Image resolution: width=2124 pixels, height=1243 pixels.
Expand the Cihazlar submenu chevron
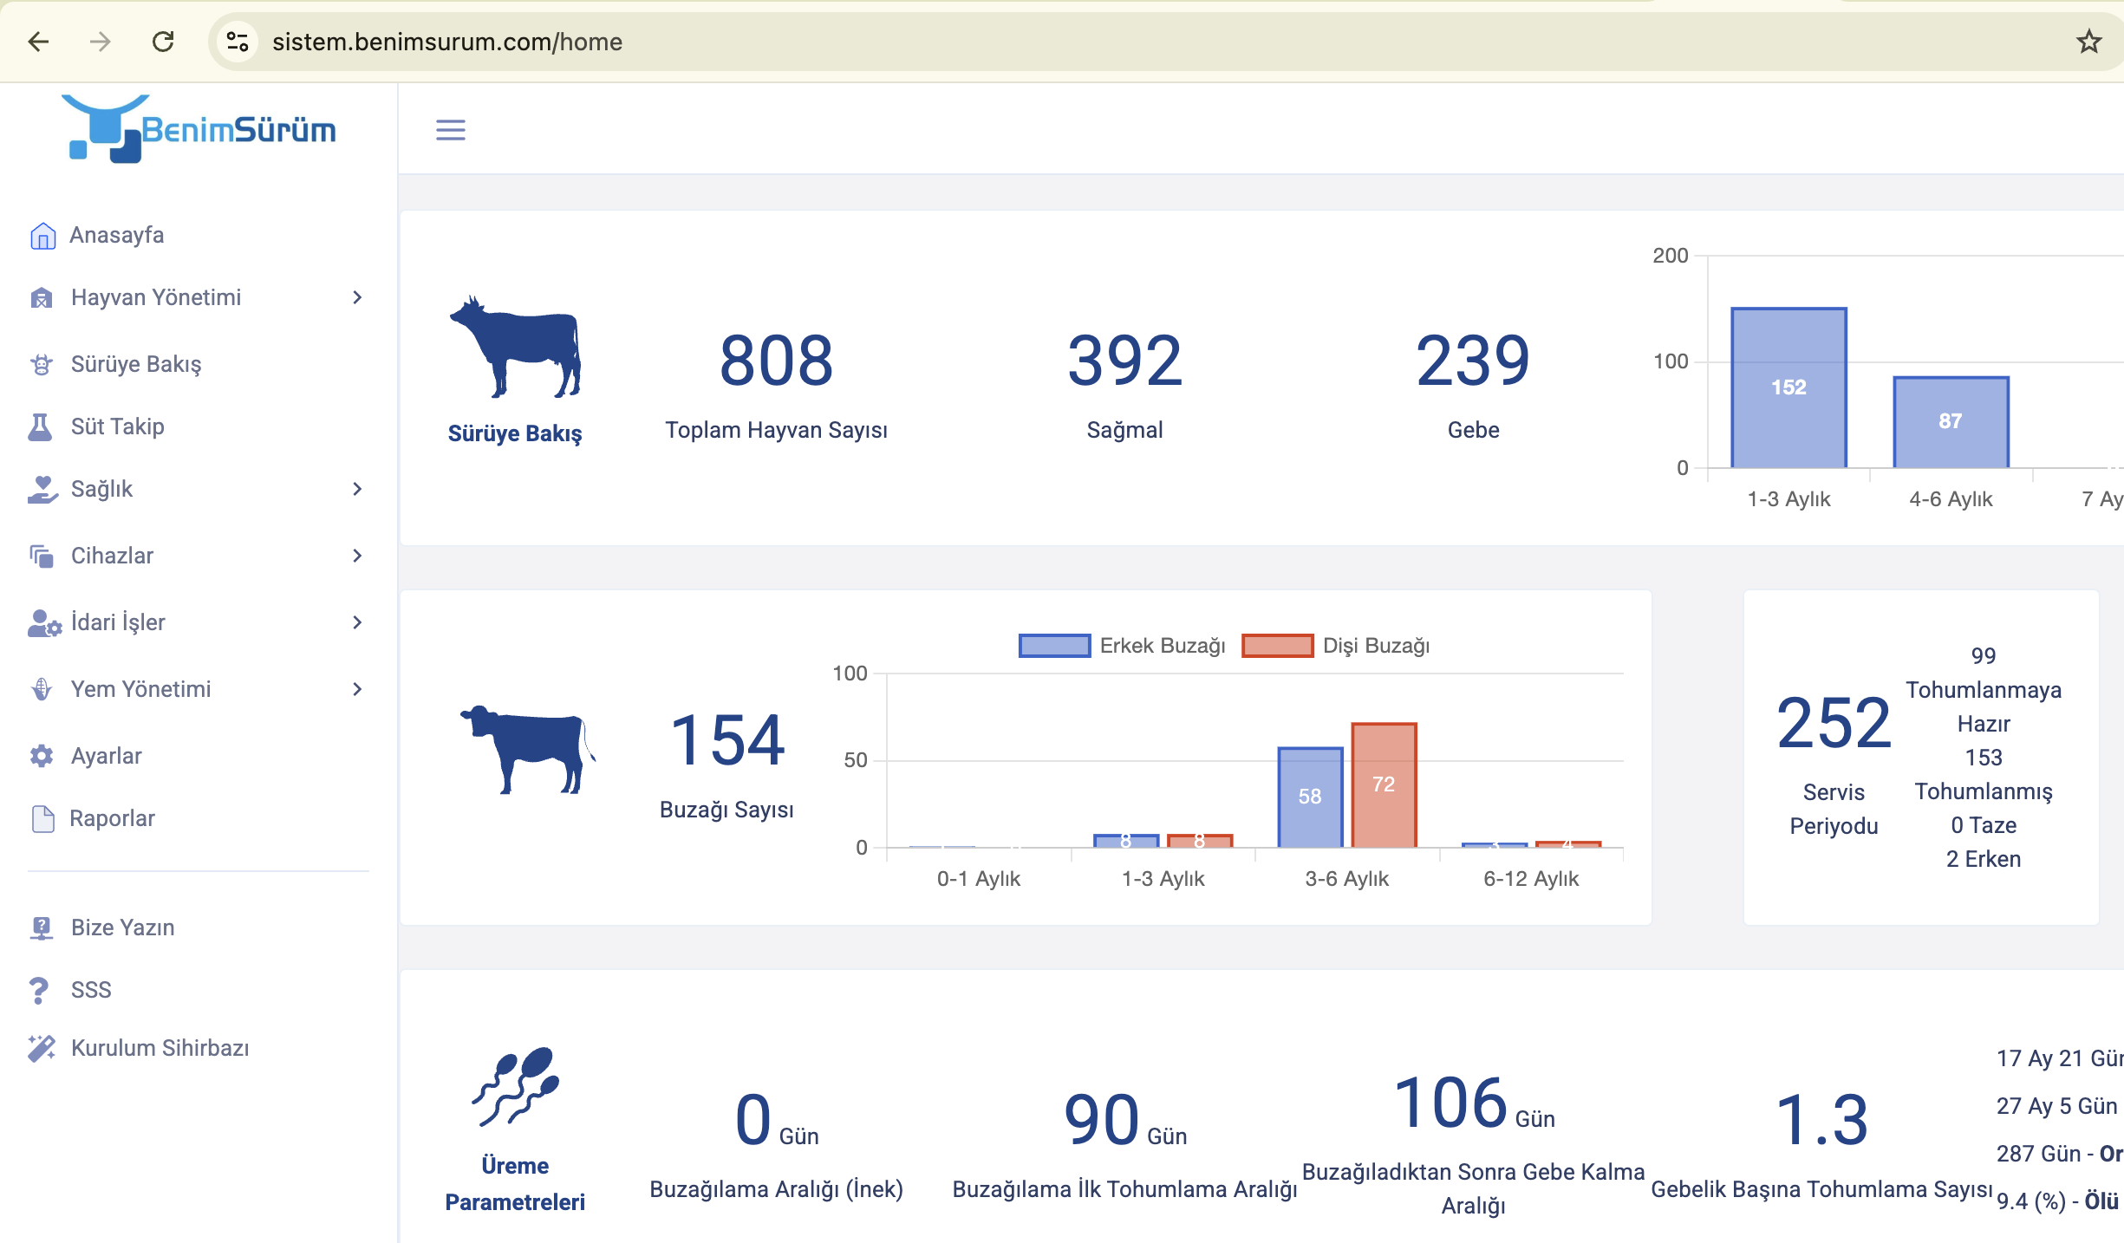pyautogui.click(x=357, y=556)
